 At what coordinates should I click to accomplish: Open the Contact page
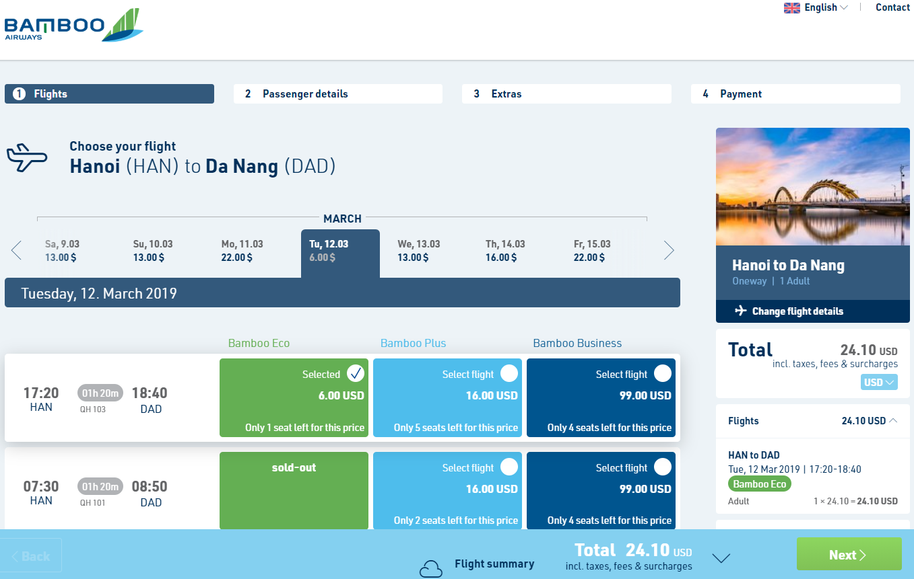tap(892, 7)
